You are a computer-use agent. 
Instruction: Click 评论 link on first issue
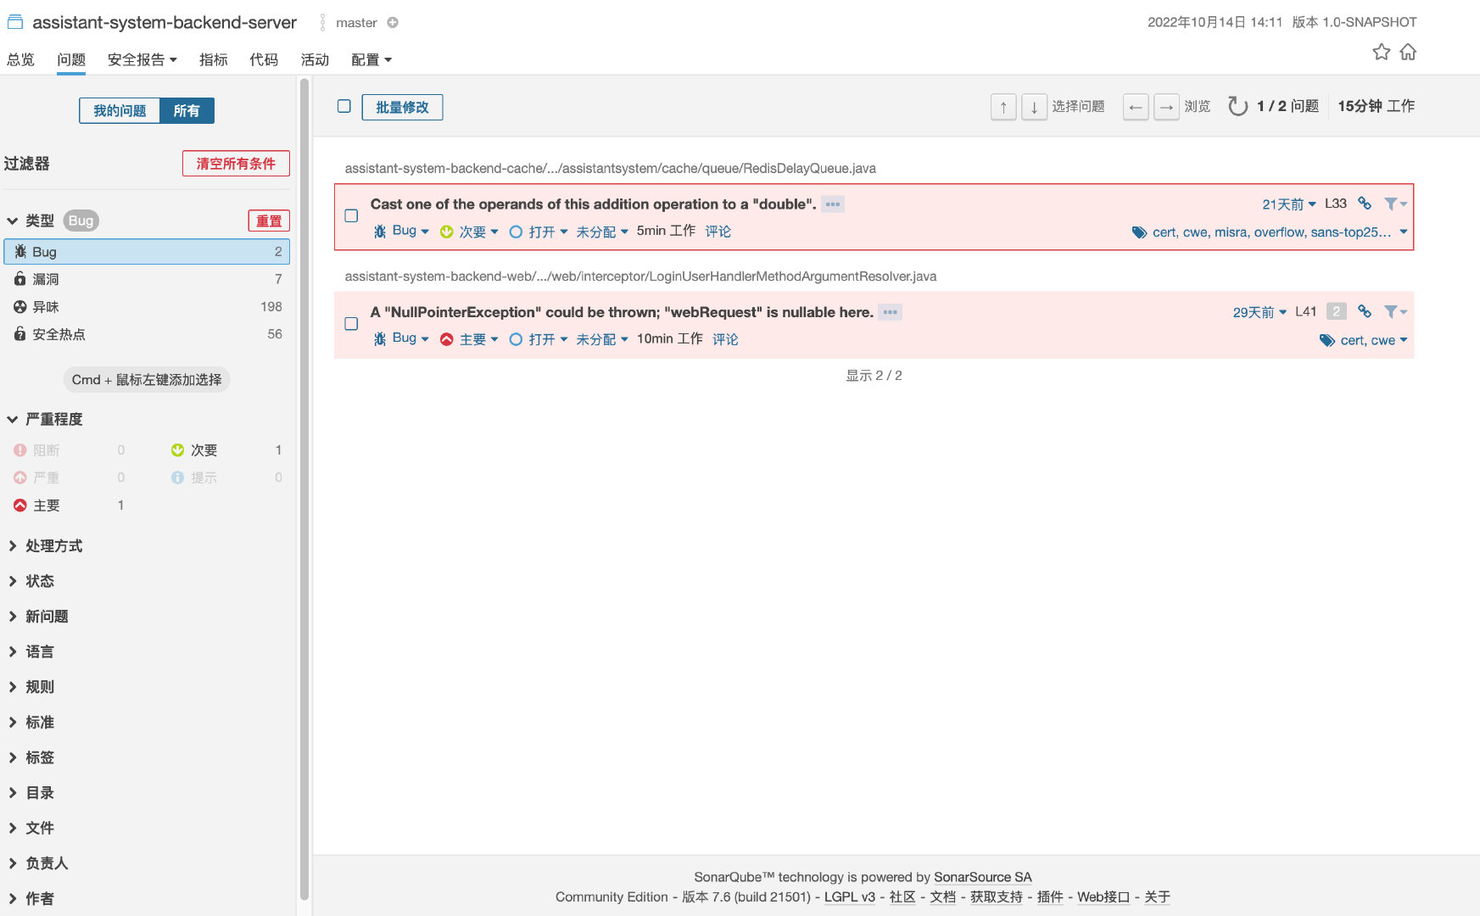coord(718,232)
